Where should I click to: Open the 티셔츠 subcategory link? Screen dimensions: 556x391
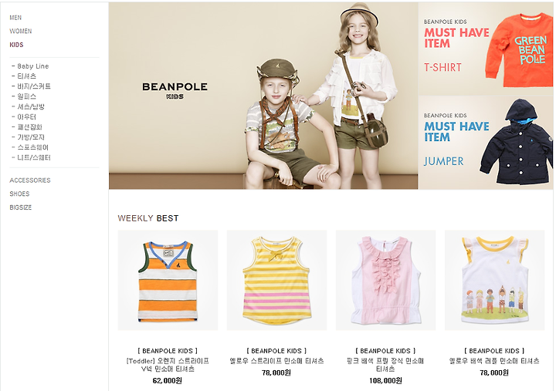(x=26, y=76)
